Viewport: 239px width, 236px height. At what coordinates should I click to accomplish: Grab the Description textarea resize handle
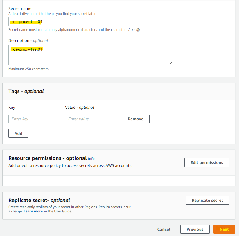click(171, 63)
